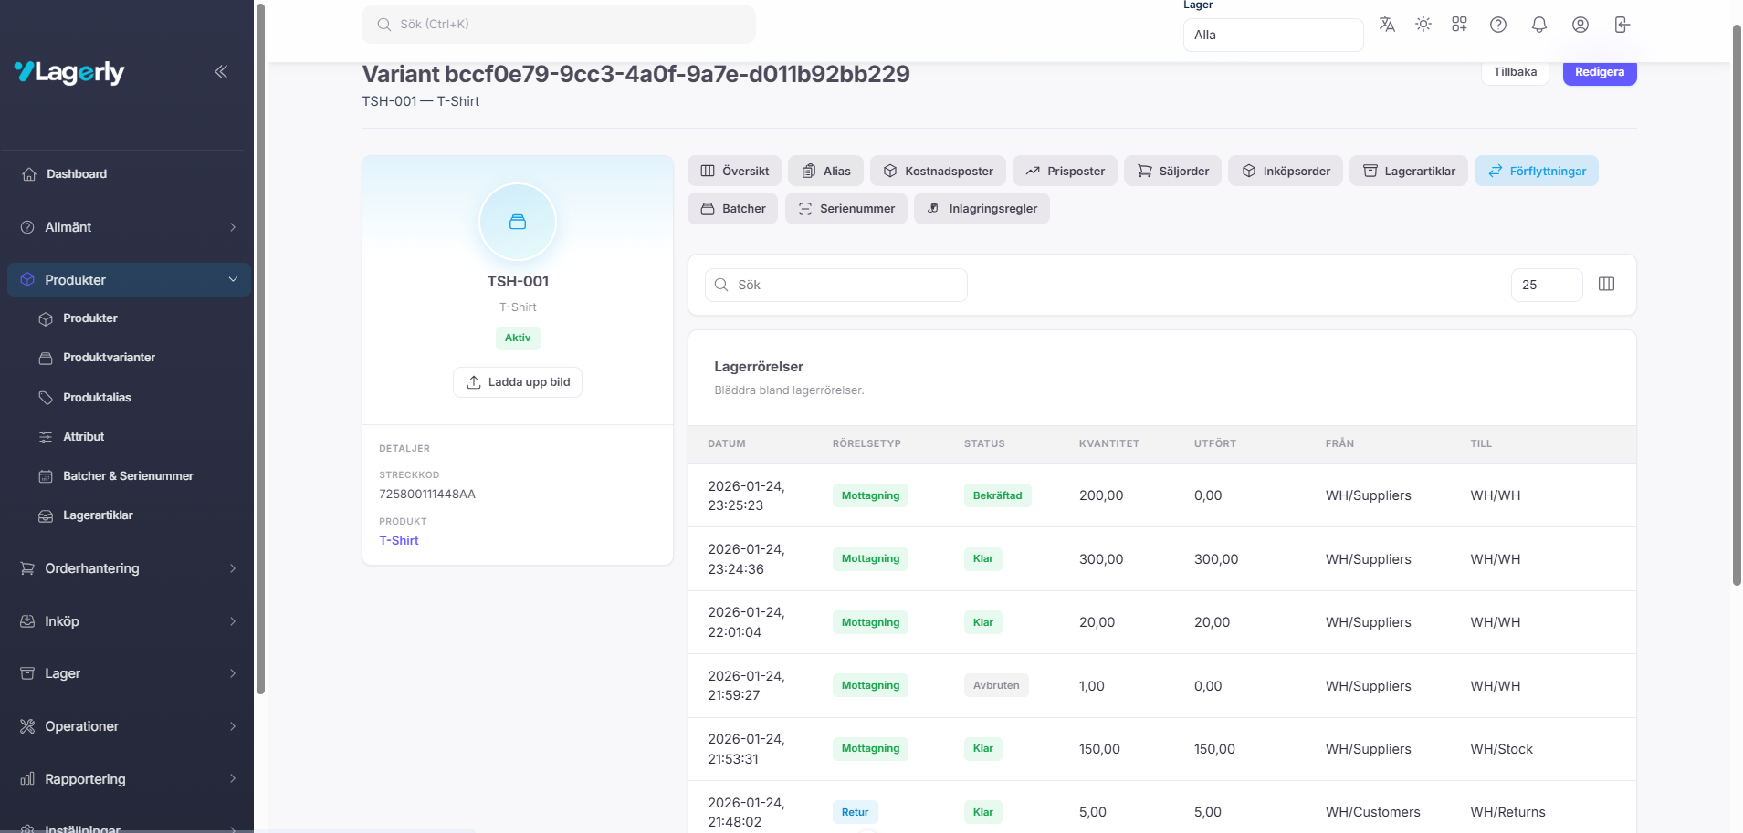Click the Ladda upp bild button
This screenshot has width=1743, height=833.
tap(518, 382)
